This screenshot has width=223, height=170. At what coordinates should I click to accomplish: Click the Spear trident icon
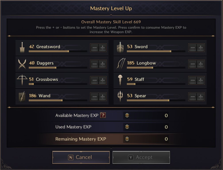tap(120, 96)
